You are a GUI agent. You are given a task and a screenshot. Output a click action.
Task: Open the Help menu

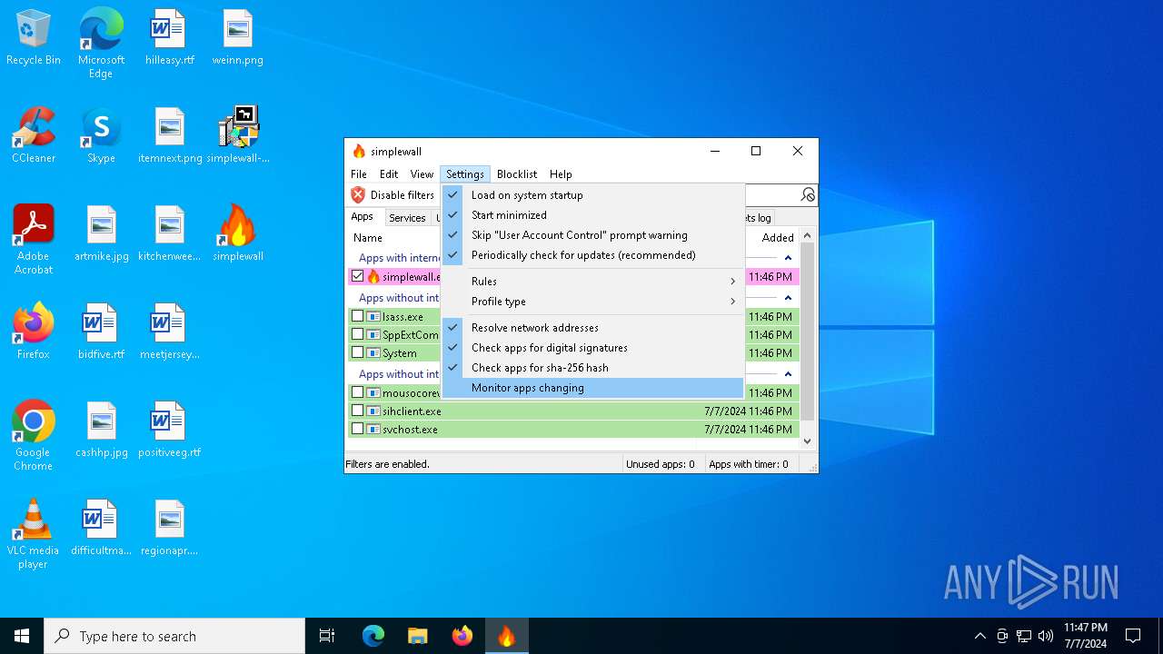(561, 174)
